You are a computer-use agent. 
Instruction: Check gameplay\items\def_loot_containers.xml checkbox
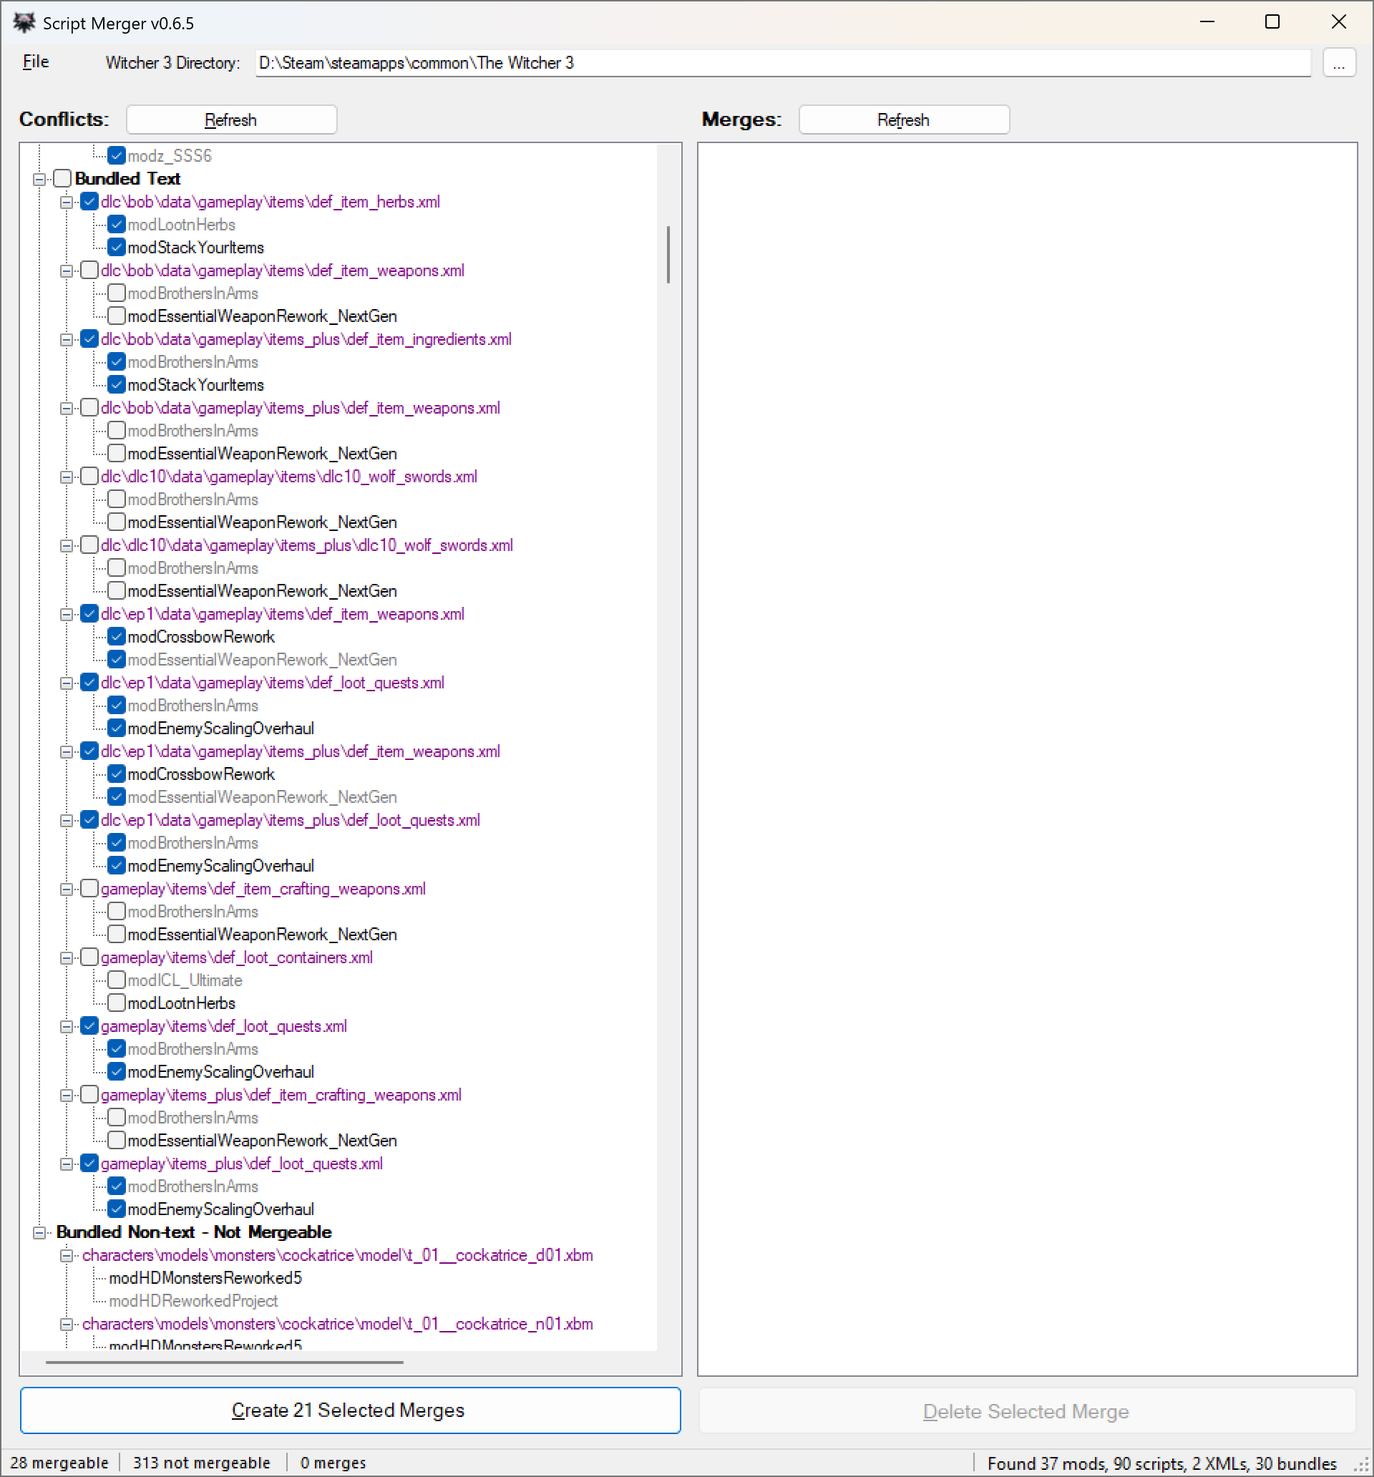coord(89,957)
